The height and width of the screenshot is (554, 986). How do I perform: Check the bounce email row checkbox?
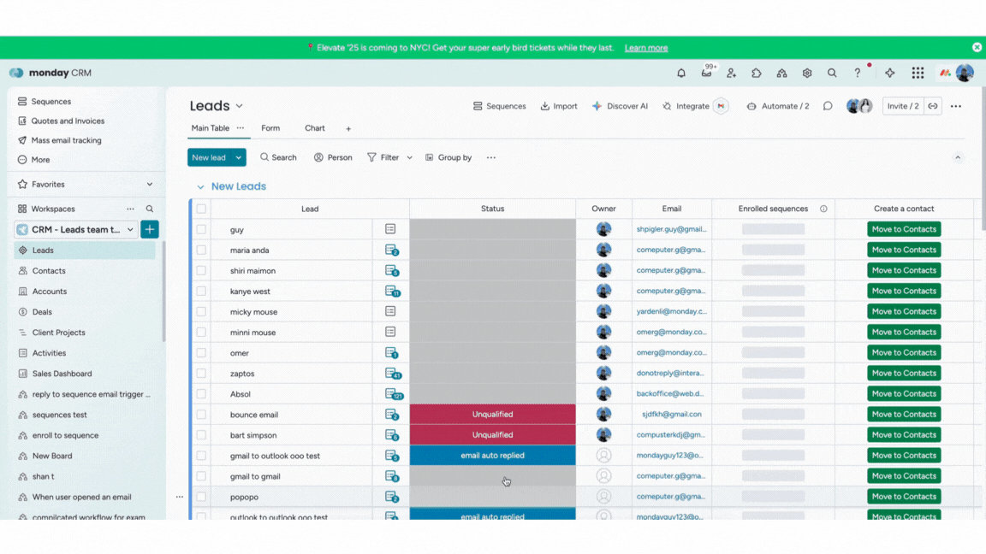click(201, 415)
